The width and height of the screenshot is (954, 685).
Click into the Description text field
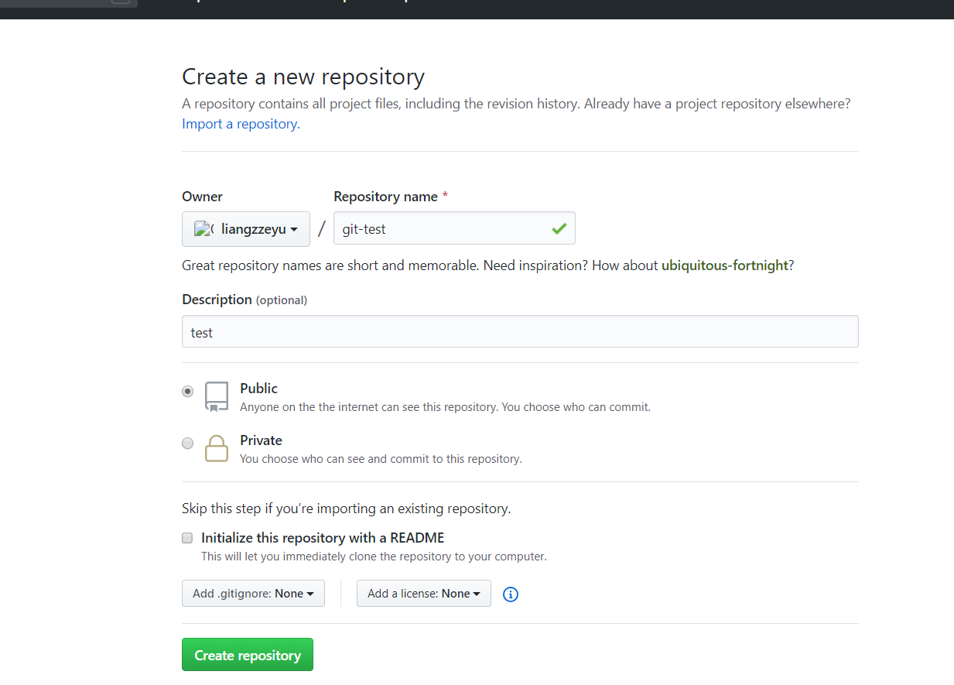click(x=520, y=332)
